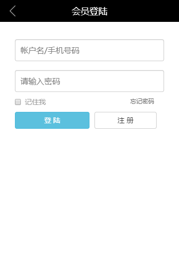179x264 pixels.
Task: Toggle the checkbox beside 记住我
Action: (x=18, y=102)
